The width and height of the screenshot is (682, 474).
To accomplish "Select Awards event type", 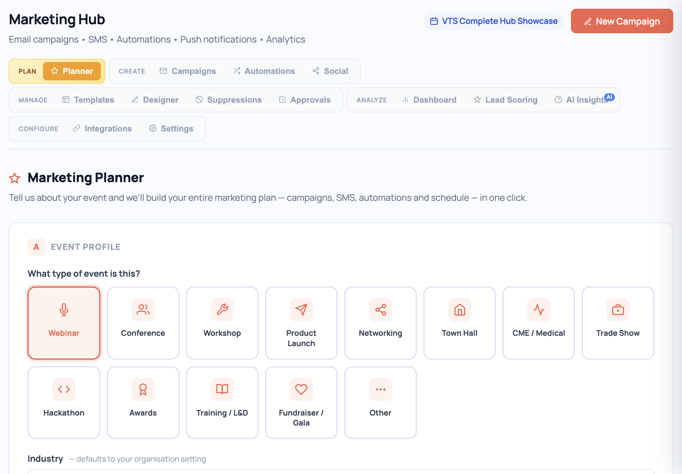I will tap(143, 403).
